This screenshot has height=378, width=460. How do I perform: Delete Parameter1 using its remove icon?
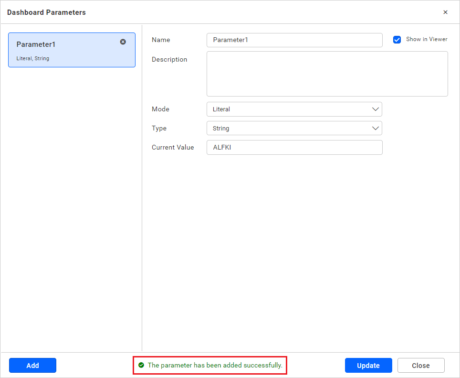point(123,42)
